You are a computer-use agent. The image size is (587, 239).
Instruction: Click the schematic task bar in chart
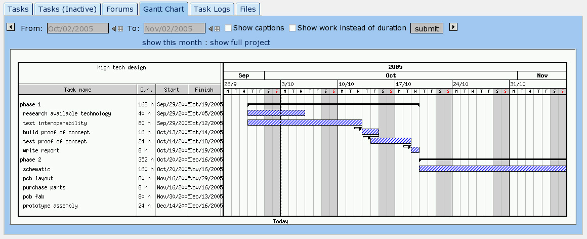[492, 169]
